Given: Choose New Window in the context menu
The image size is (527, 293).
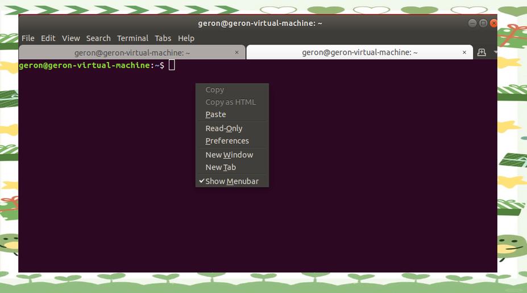Looking at the screenshot, I should (x=232, y=155).
